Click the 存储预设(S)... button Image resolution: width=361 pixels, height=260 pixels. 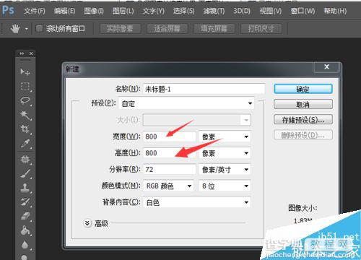click(303, 120)
